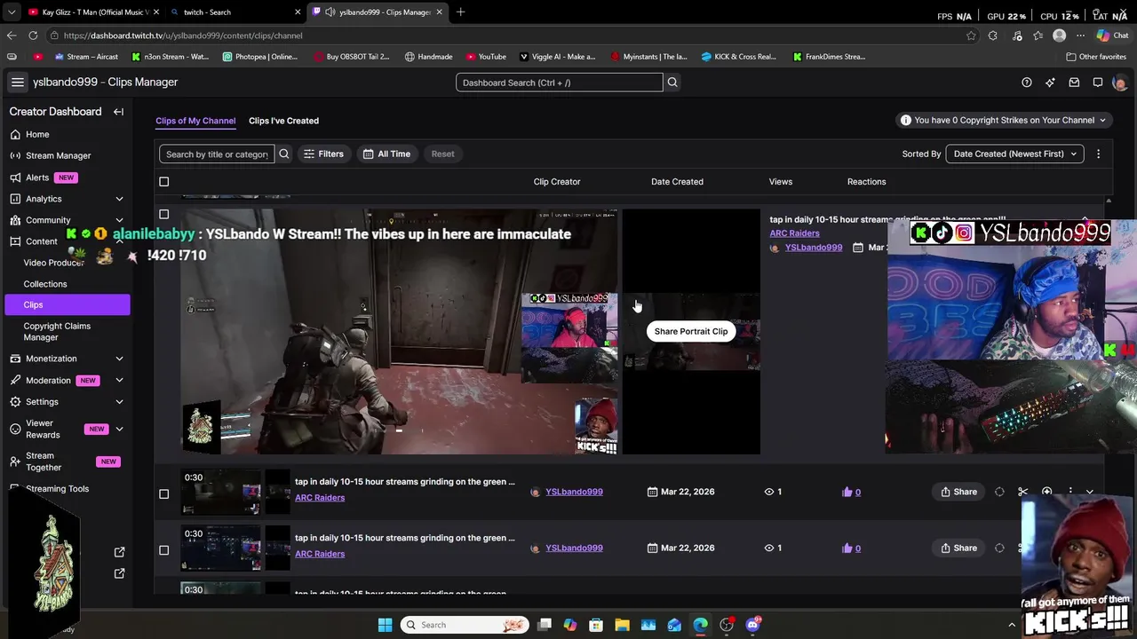Image resolution: width=1137 pixels, height=639 pixels.
Task: Click the Share Portrait Clip button
Action: coord(691,331)
